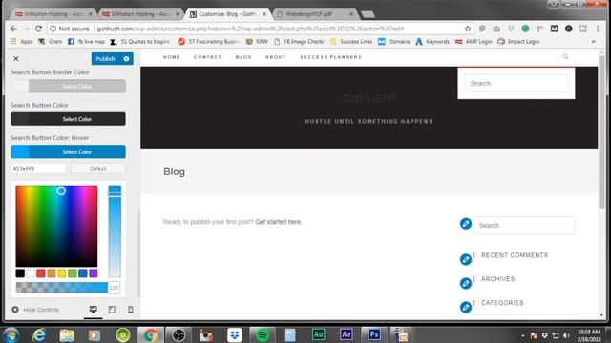Reload the page with refresh icon
611x343 pixels.
[x=38, y=29]
